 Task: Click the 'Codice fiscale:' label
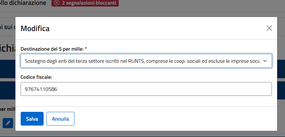(x=36, y=77)
